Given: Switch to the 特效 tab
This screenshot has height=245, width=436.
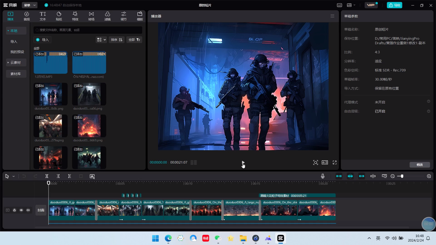Looking at the screenshot, I should pos(75,16).
